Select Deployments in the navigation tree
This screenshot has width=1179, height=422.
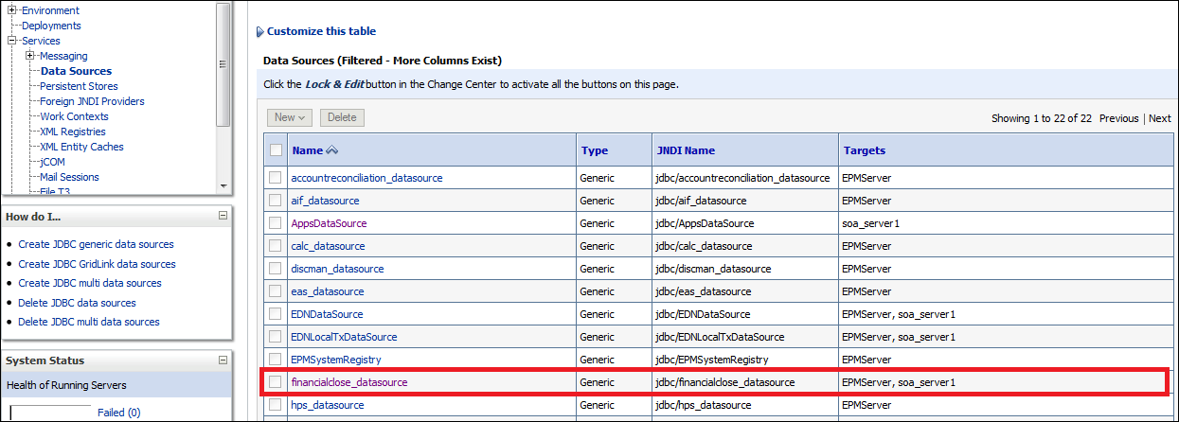(x=51, y=26)
